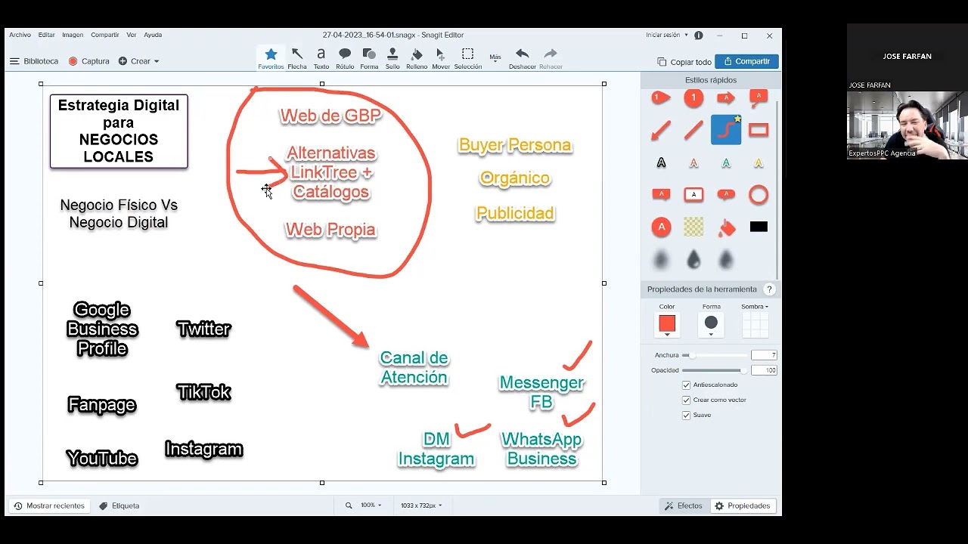
Task: Pick the Relleno fill tool
Action: pyautogui.click(x=417, y=57)
